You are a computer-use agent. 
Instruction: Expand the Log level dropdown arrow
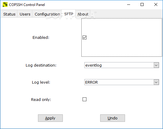156,82
